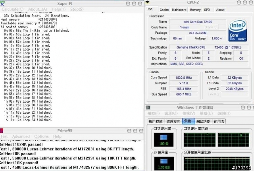Click the Technology value 65 nm

click(x=177, y=39)
